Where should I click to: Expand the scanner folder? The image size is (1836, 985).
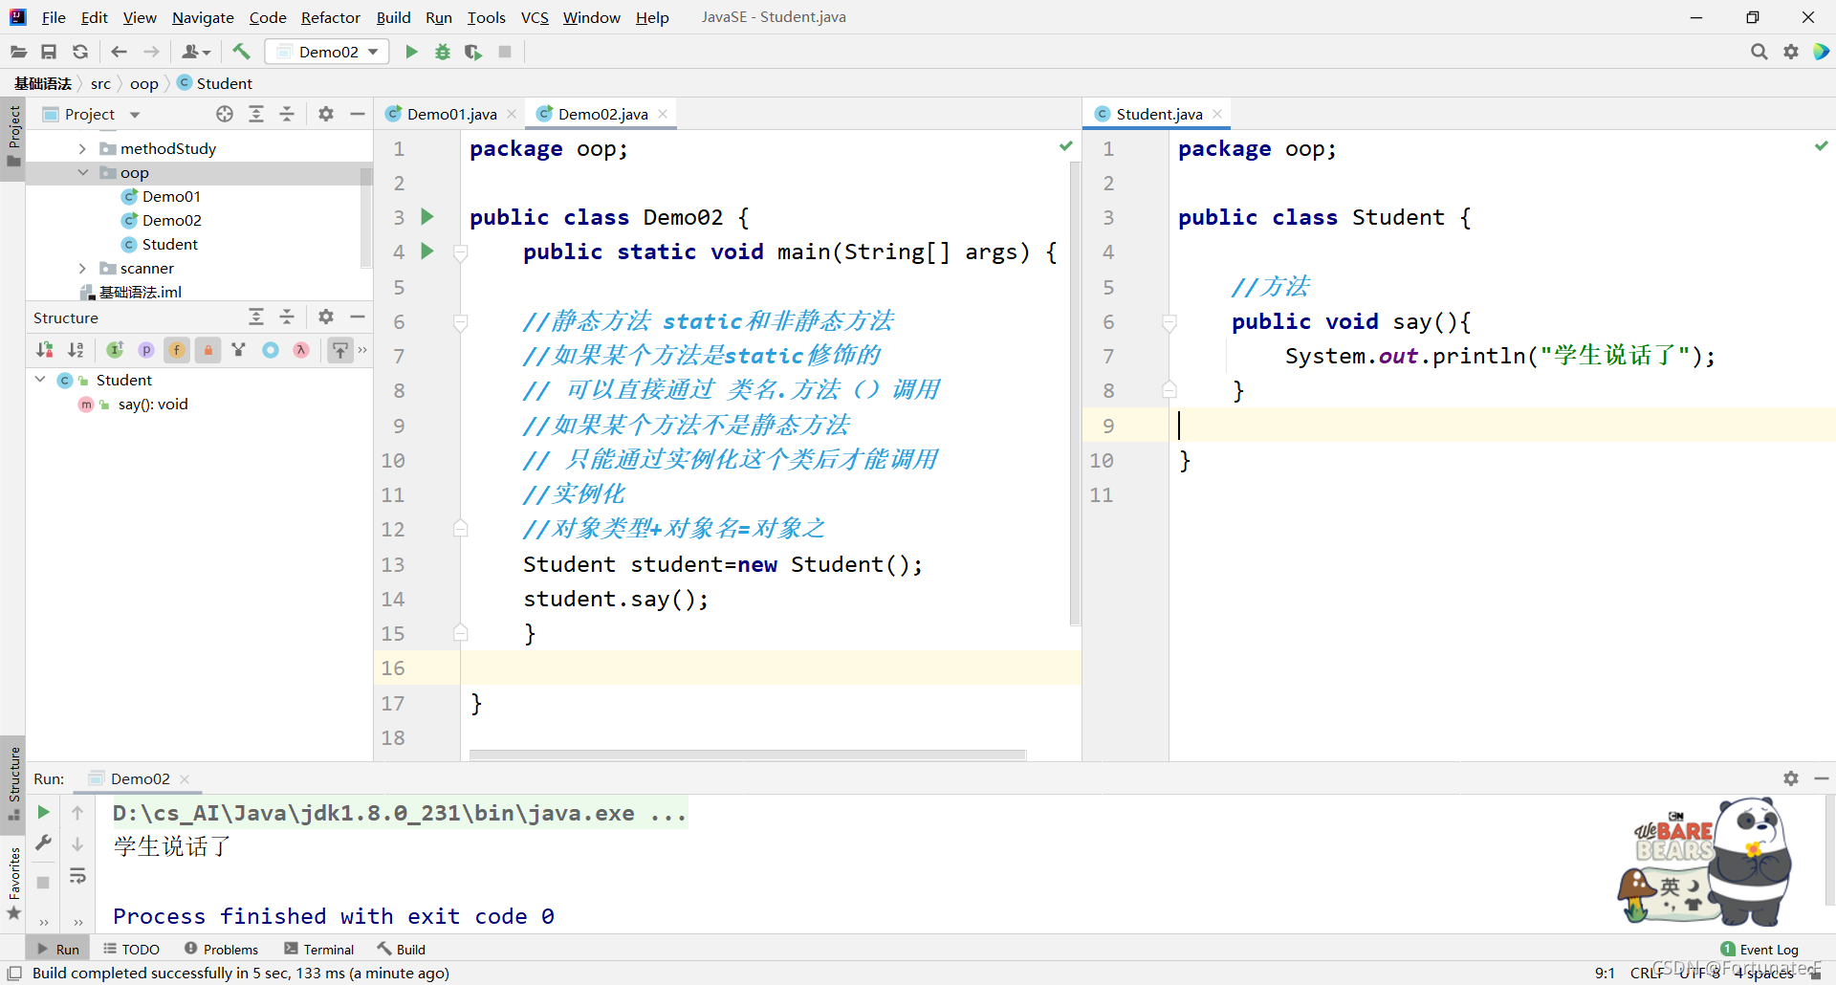(82, 268)
